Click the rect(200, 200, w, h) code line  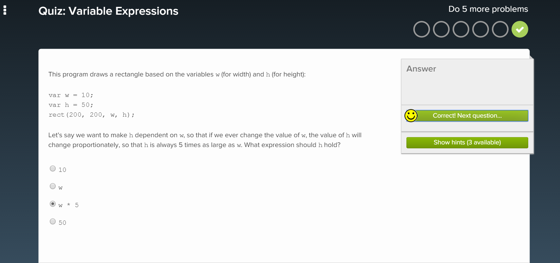(91, 115)
